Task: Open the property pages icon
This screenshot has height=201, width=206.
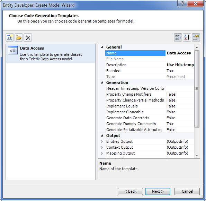Action: (x=196, y=37)
